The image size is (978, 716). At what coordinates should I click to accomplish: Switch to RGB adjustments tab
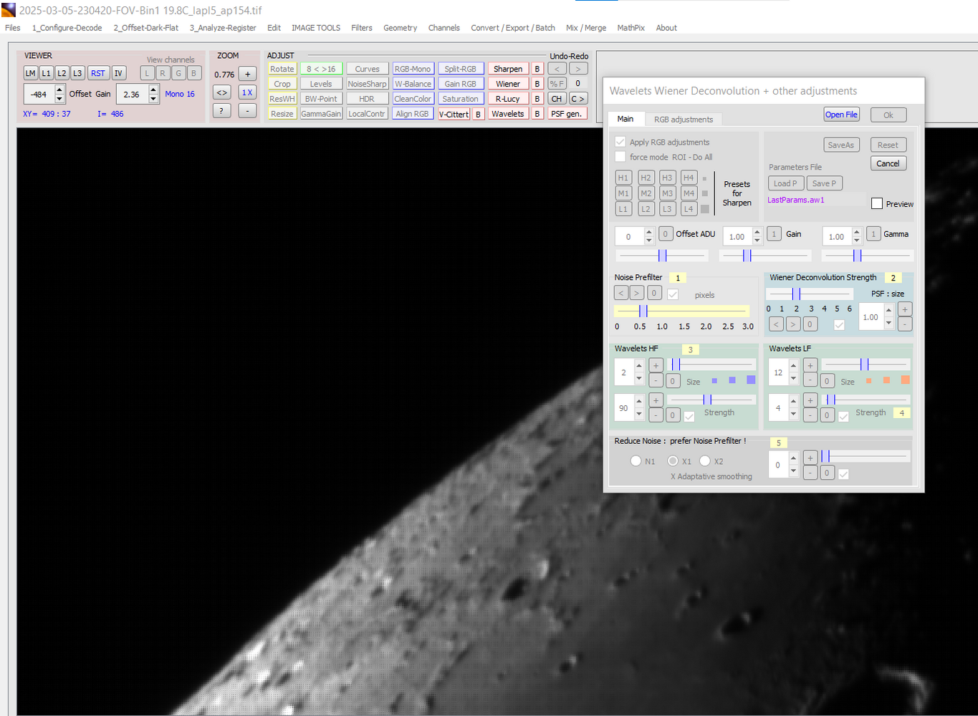683,120
